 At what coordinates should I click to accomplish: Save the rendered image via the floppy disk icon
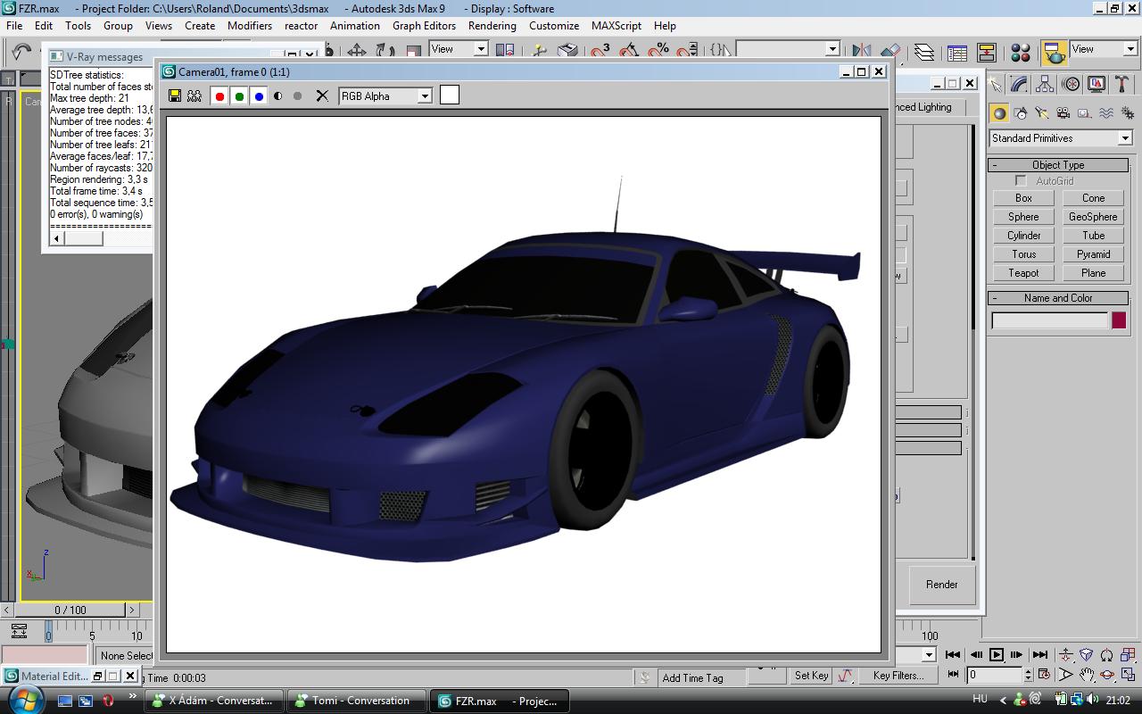(x=175, y=95)
